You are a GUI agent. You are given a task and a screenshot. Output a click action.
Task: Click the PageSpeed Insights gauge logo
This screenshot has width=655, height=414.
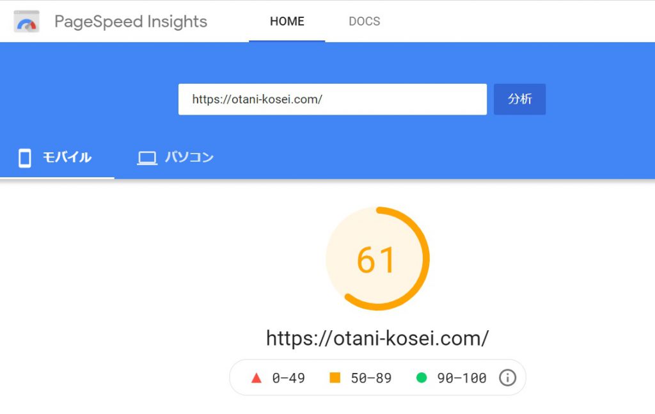click(27, 22)
